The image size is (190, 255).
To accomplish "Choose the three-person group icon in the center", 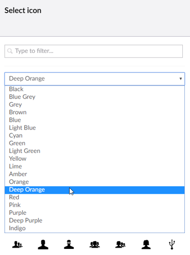I will click(95, 244).
